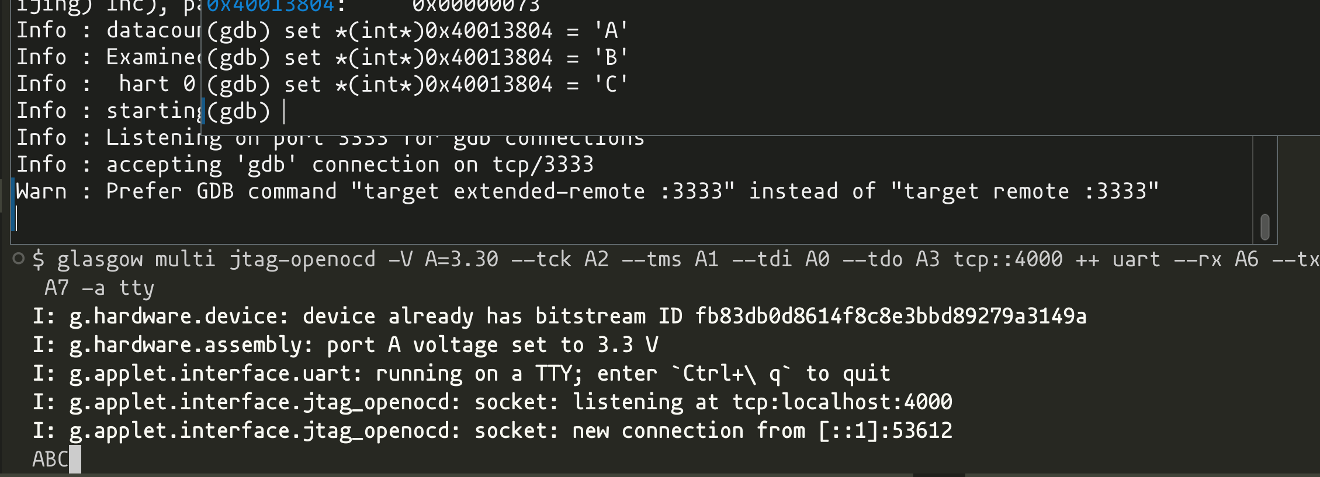Screen dimensions: 1320x477
Task: Click the block cursor after ABC output
Action: coord(75,459)
